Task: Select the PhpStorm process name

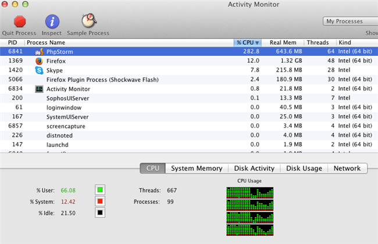Action: point(59,52)
